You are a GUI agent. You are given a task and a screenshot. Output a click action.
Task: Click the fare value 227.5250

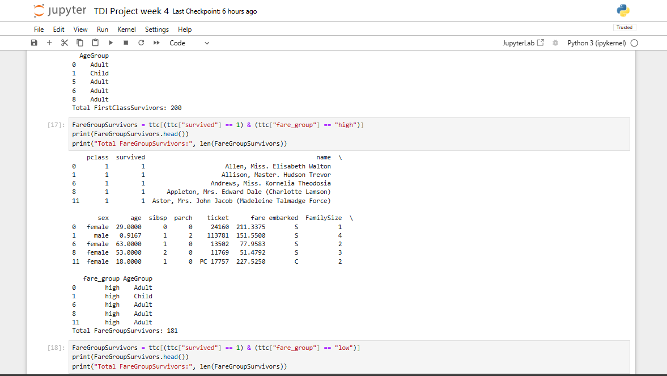(x=250, y=261)
